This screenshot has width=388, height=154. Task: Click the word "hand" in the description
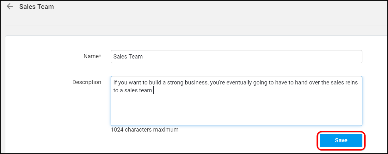point(301,83)
